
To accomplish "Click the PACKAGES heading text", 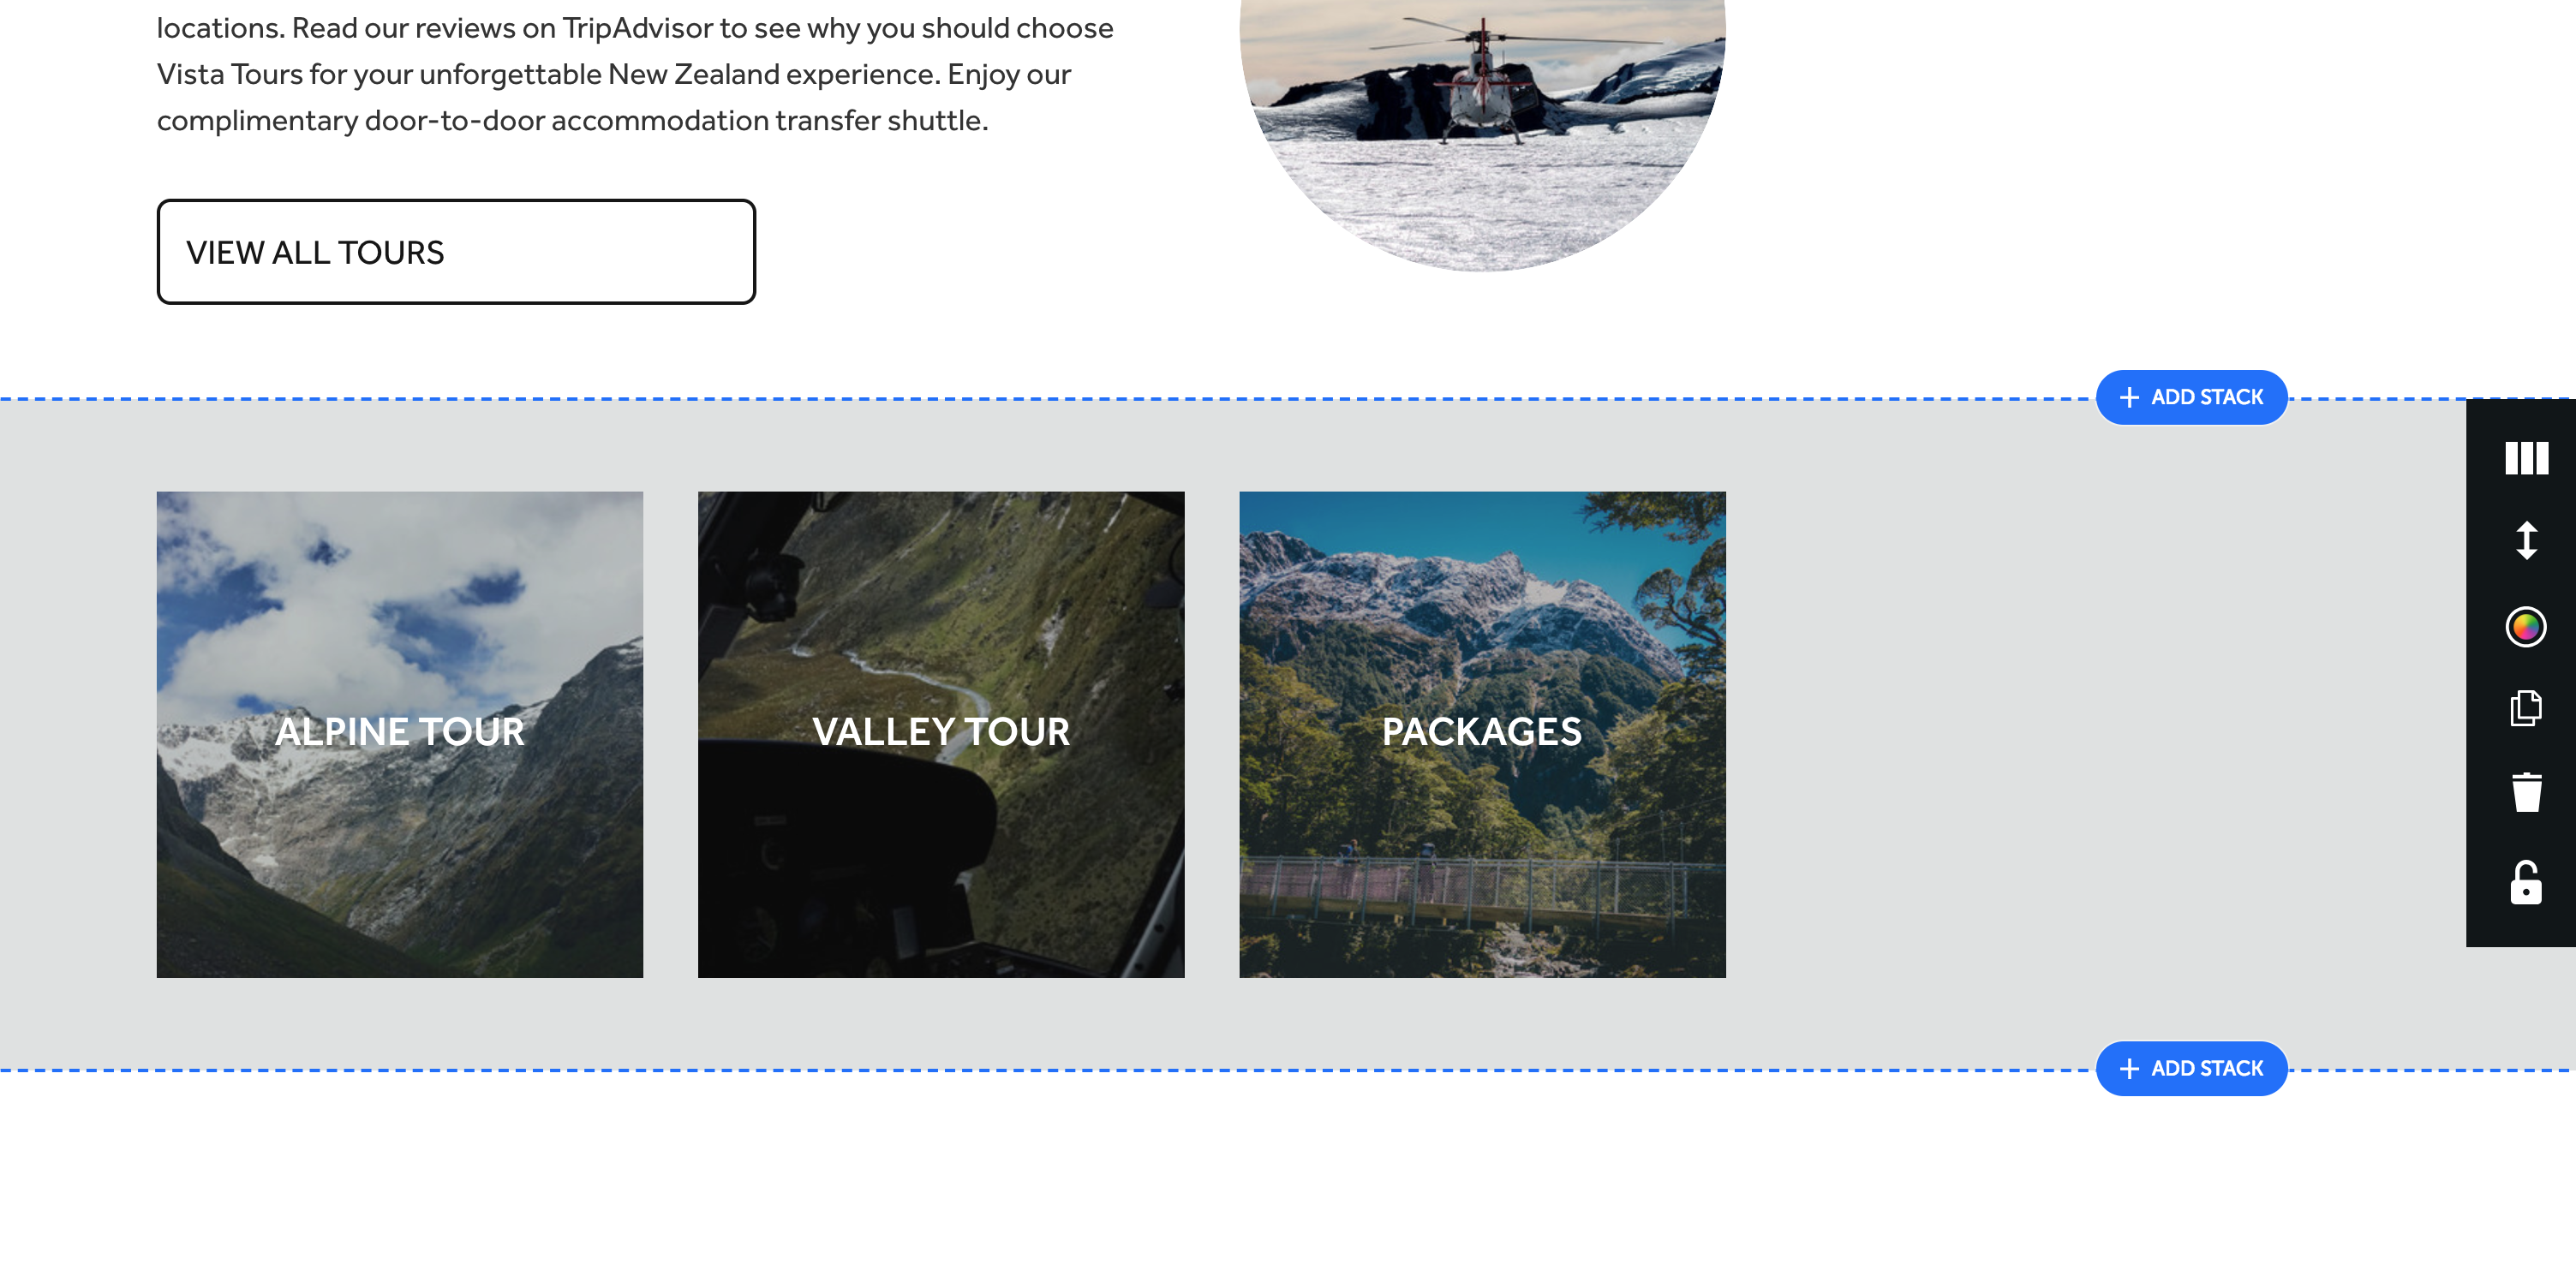I will [1482, 731].
